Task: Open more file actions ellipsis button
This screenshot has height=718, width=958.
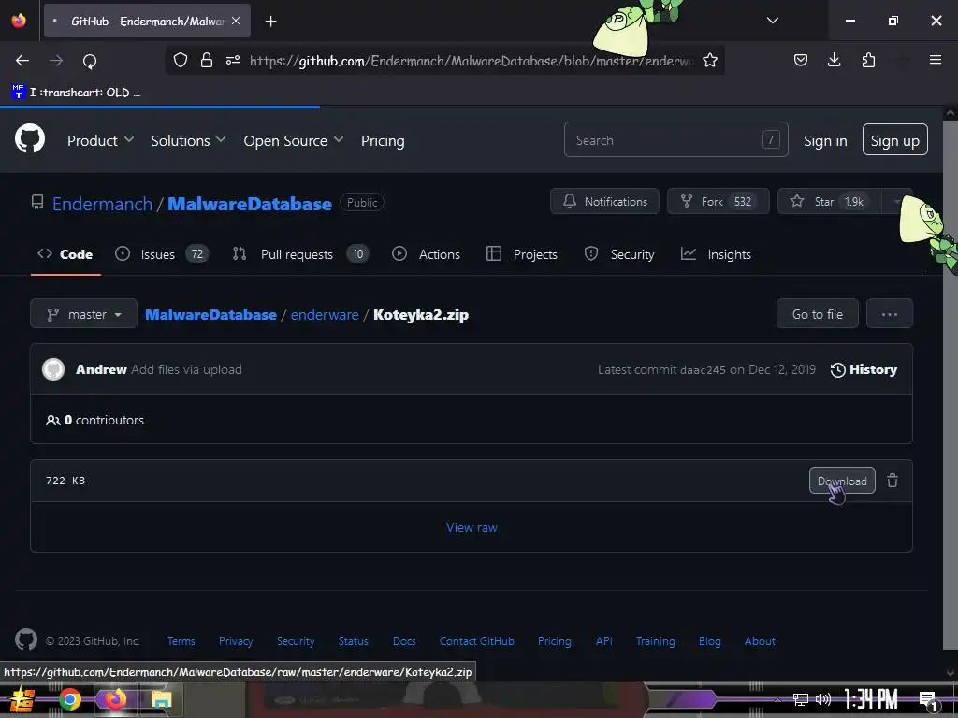Action: pos(889,314)
